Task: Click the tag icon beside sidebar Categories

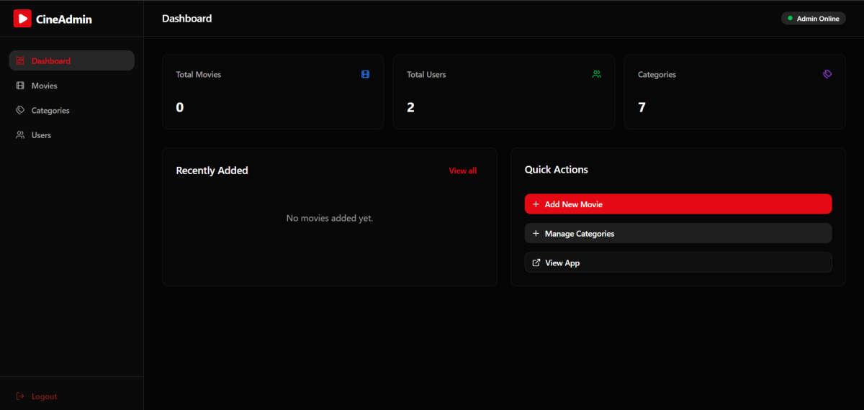Action: (x=20, y=111)
